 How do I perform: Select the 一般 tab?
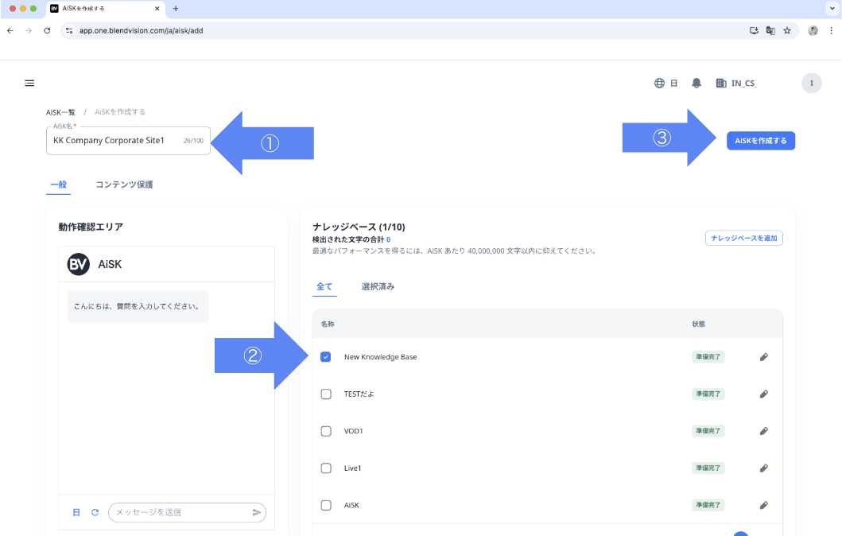tap(59, 184)
